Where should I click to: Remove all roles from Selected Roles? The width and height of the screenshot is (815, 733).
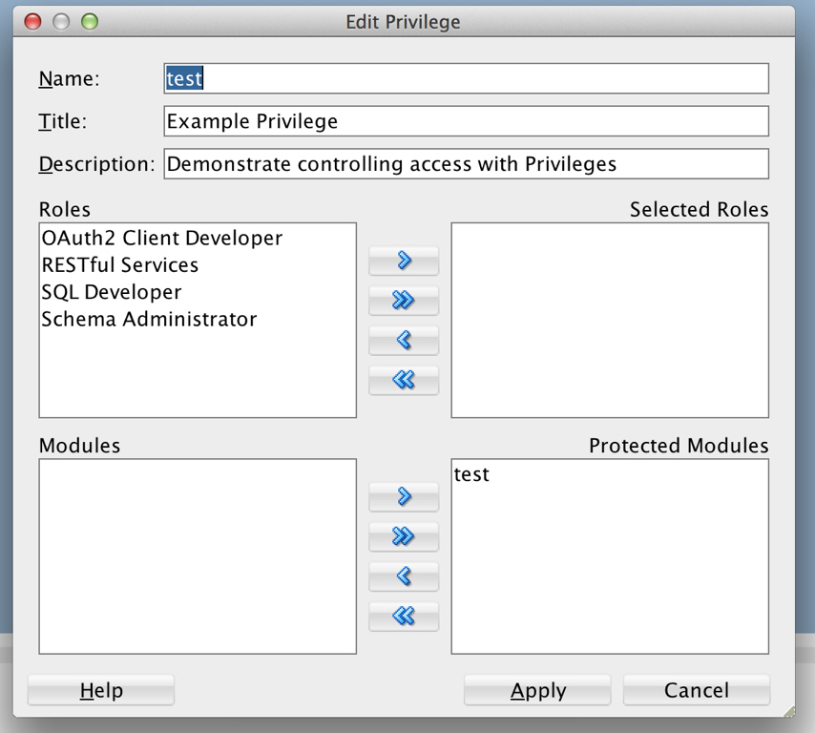point(404,380)
